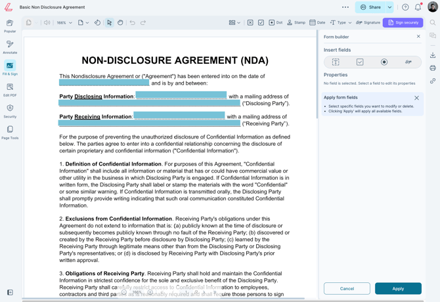Insert a radio button field
The height and width of the screenshot is (302, 440).
click(x=384, y=62)
